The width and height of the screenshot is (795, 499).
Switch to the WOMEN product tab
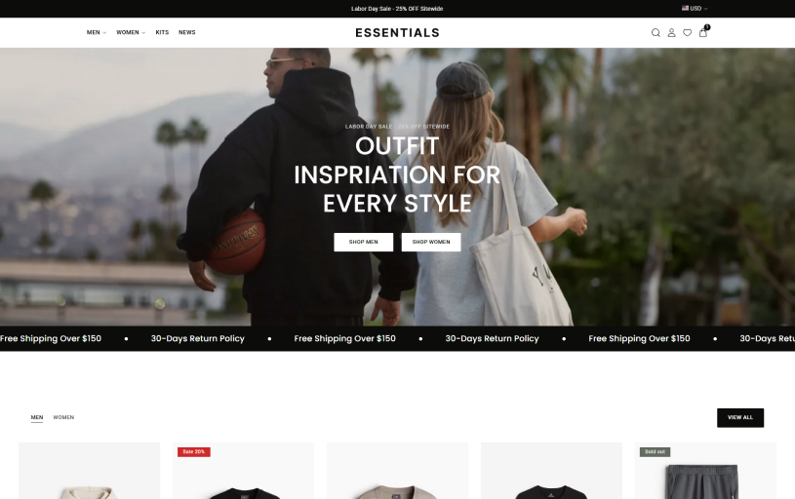click(63, 417)
